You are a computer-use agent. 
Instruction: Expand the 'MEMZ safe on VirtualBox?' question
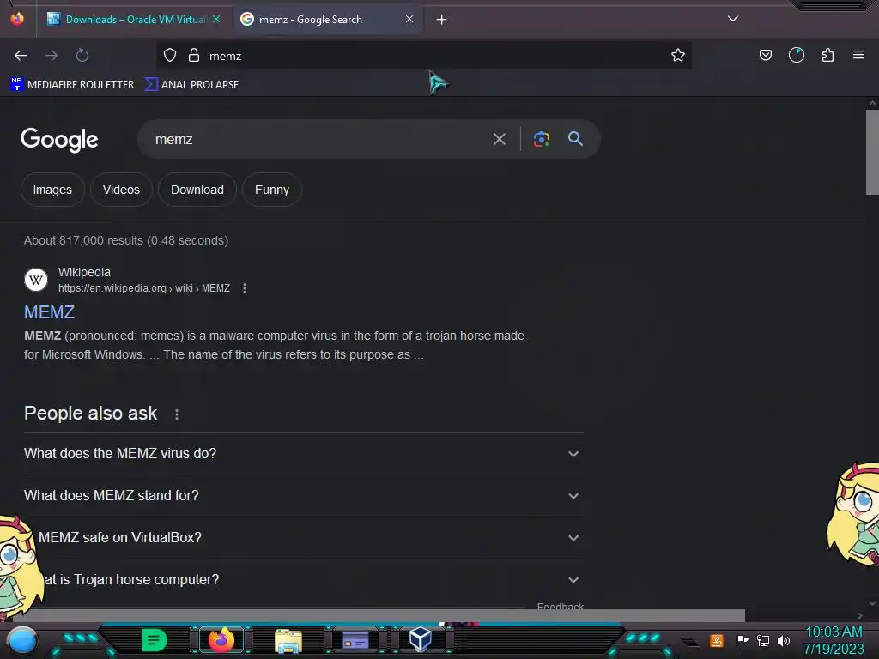pyautogui.click(x=303, y=538)
